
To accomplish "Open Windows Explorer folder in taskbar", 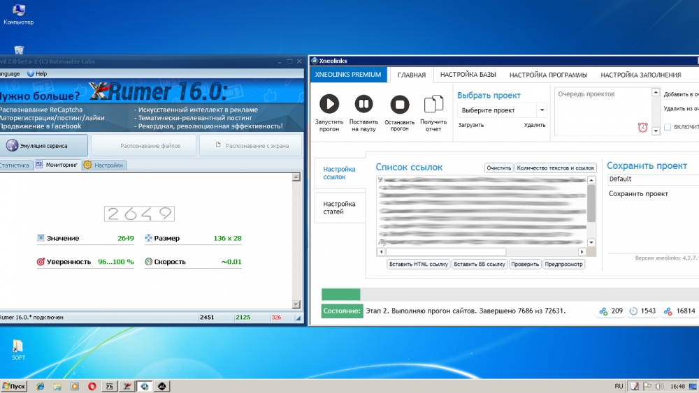I will coord(57,386).
